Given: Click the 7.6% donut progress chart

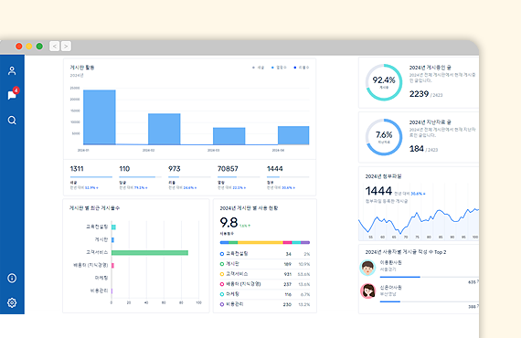Looking at the screenshot, I should (384, 137).
